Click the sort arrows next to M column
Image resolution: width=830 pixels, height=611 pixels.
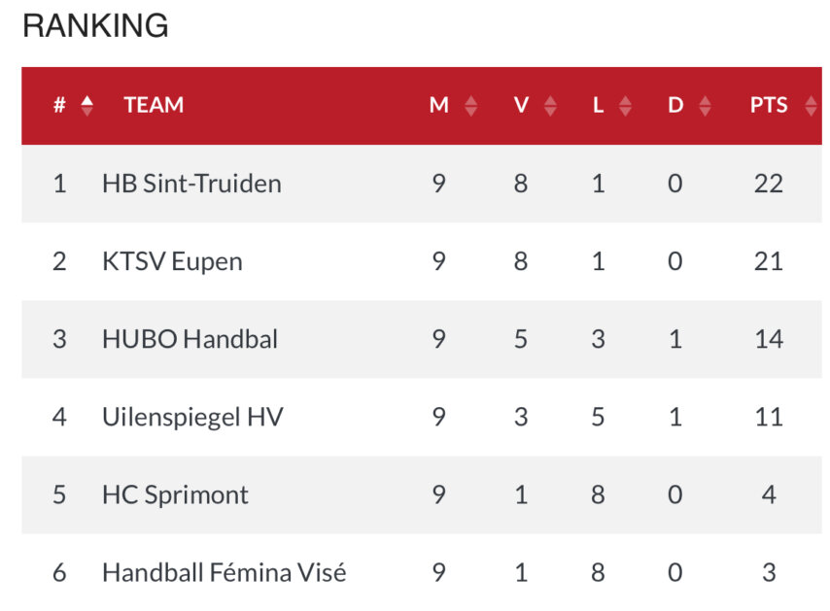click(x=471, y=106)
